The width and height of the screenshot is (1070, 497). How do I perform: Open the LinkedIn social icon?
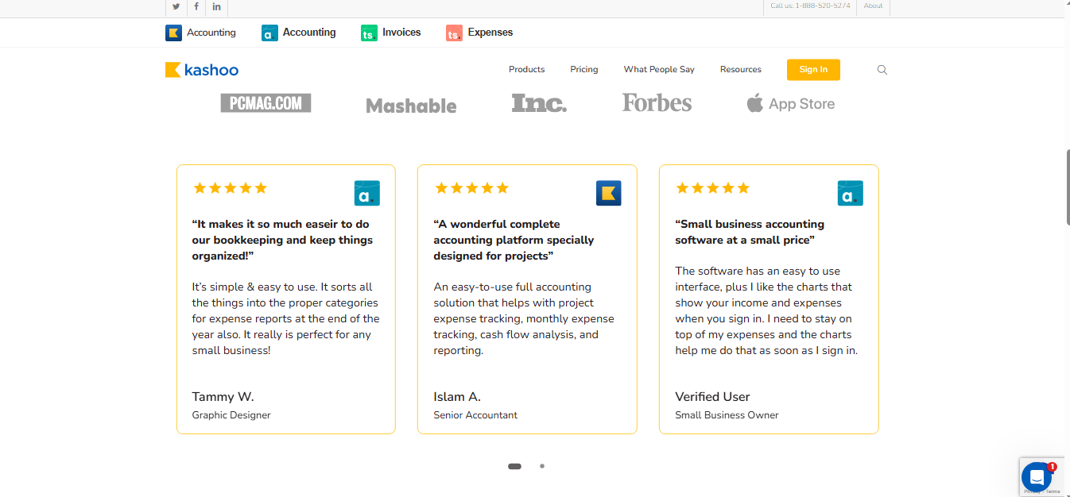point(216,6)
